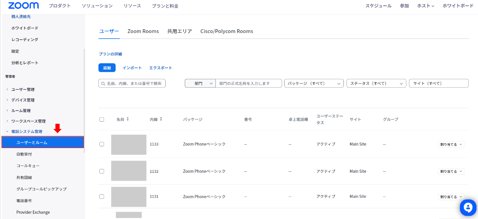The height and width of the screenshot is (219, 478).
Task: Select 共有回線 in sidebar
Action: pos(24,177)
